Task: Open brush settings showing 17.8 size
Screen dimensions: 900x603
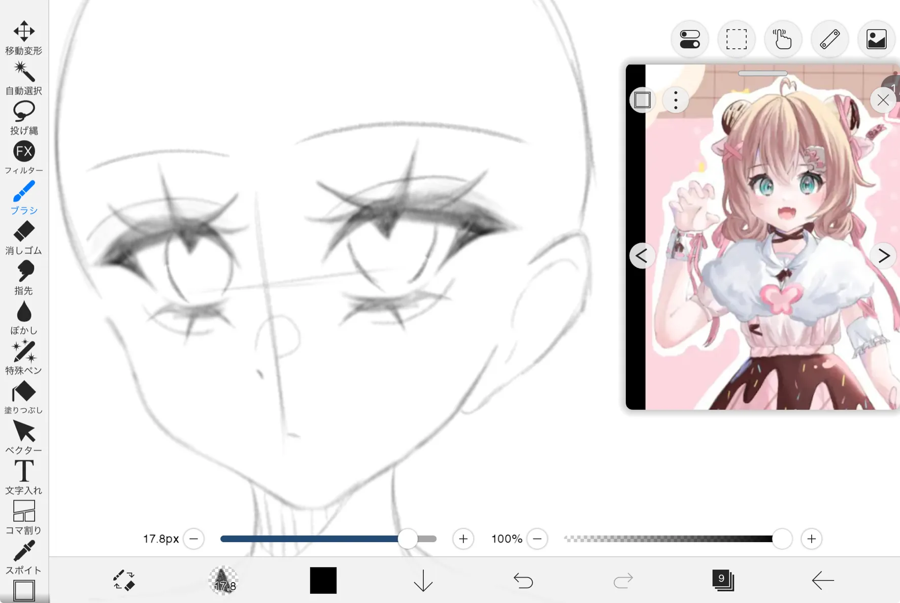Action: pyautogui.click(x=223, y=580)
